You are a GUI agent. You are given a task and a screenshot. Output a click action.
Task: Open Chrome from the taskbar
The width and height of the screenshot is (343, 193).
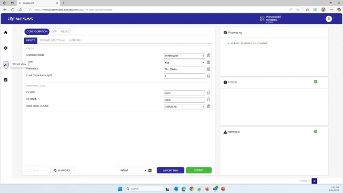(x=192, y=189)
